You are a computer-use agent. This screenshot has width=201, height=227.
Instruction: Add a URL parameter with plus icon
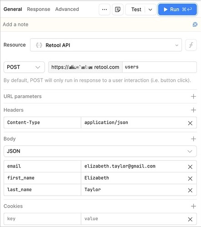coord(193,96)
